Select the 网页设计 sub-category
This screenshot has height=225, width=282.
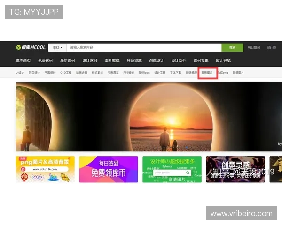point(34,73)
